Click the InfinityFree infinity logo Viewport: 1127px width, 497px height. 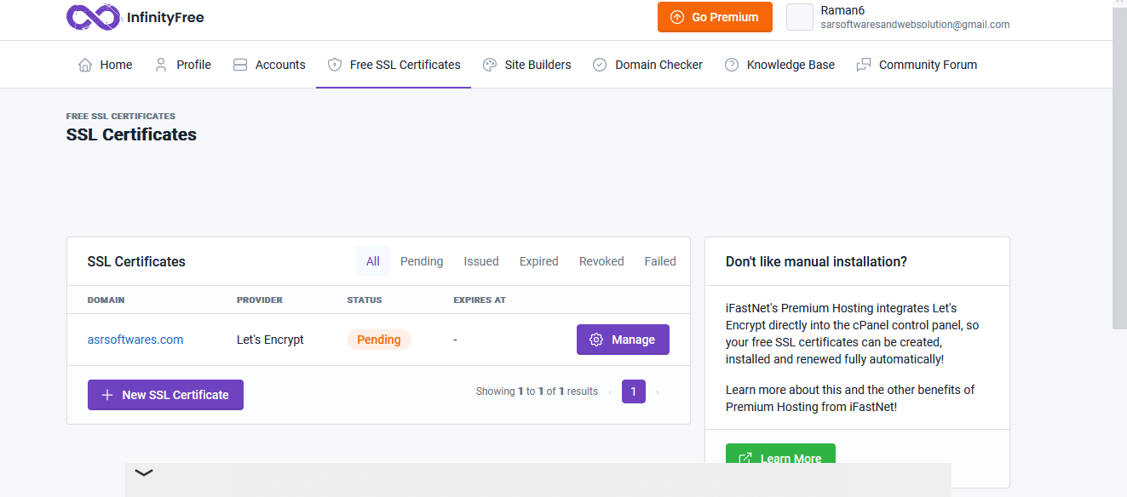[x=94, y=17]
